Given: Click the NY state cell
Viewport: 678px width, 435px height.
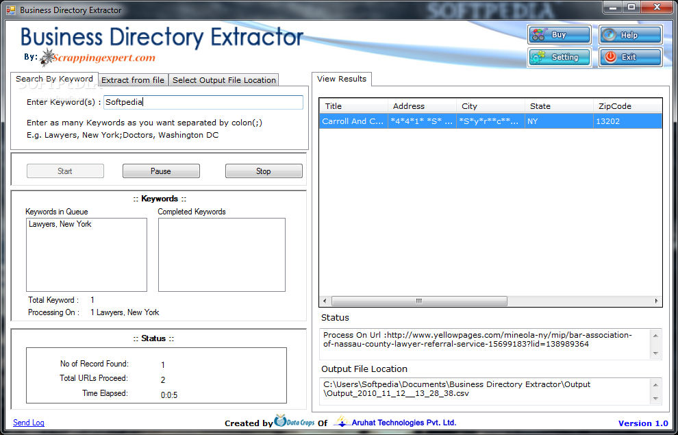Looking at the screenshot, I should [x=559, y=121].
